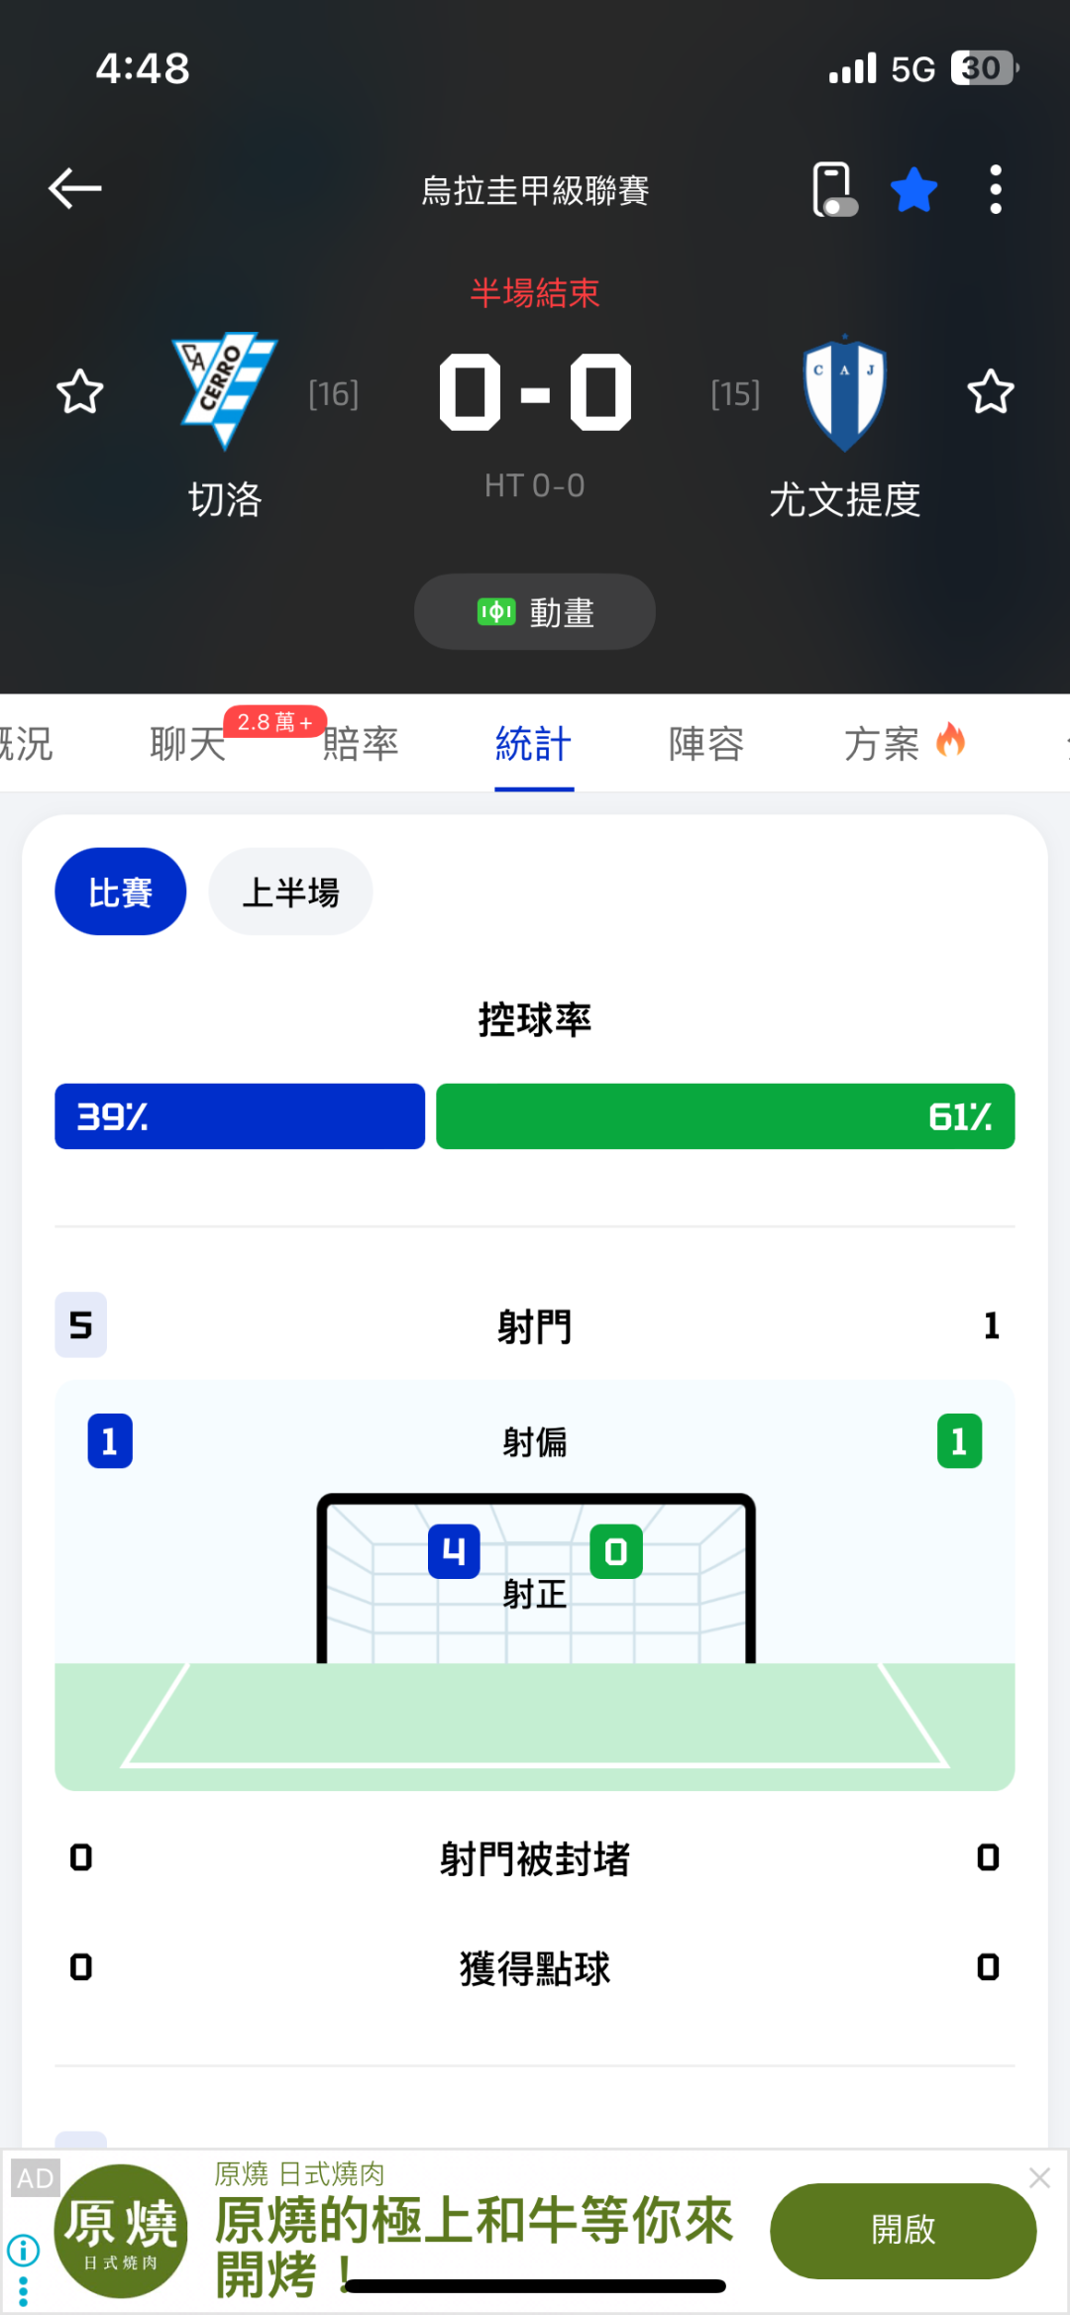Tap the 開啟 ad button
Image resolution: width=1070 pixels, height=2315 pixels.
click(x=903, y=2230)
